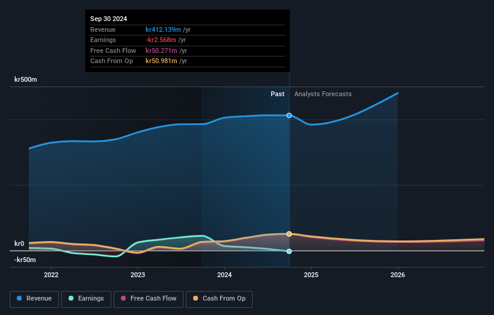
Task: Click the 2025 x-axis label
Action: pos(311,275)
